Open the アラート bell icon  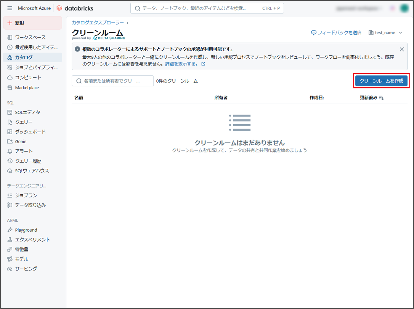point(10,151)
